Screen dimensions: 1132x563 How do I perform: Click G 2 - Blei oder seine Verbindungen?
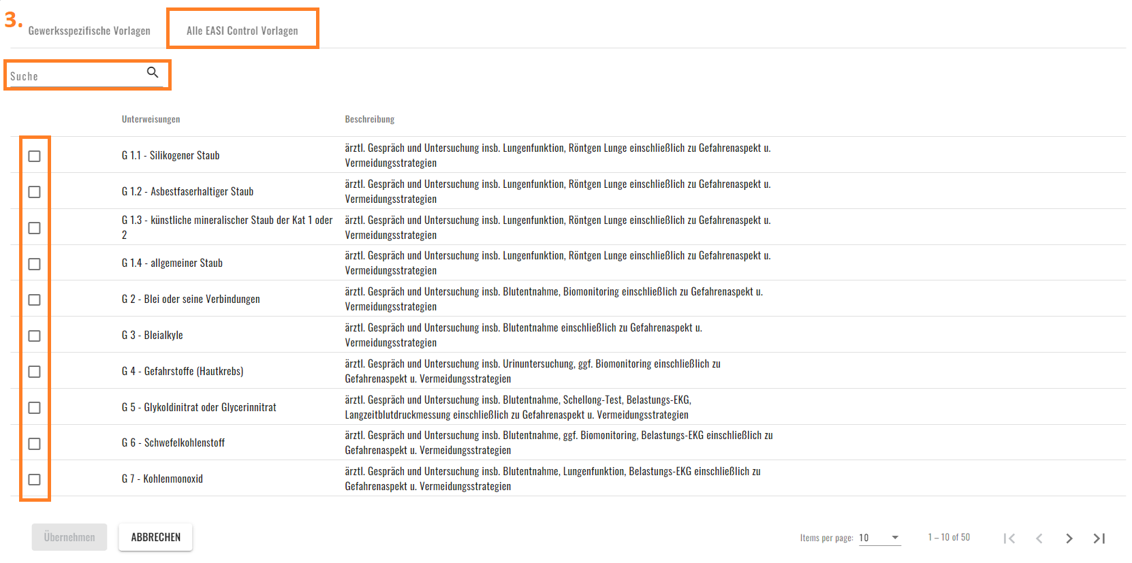pyautogui.click(x=191, y=299)
